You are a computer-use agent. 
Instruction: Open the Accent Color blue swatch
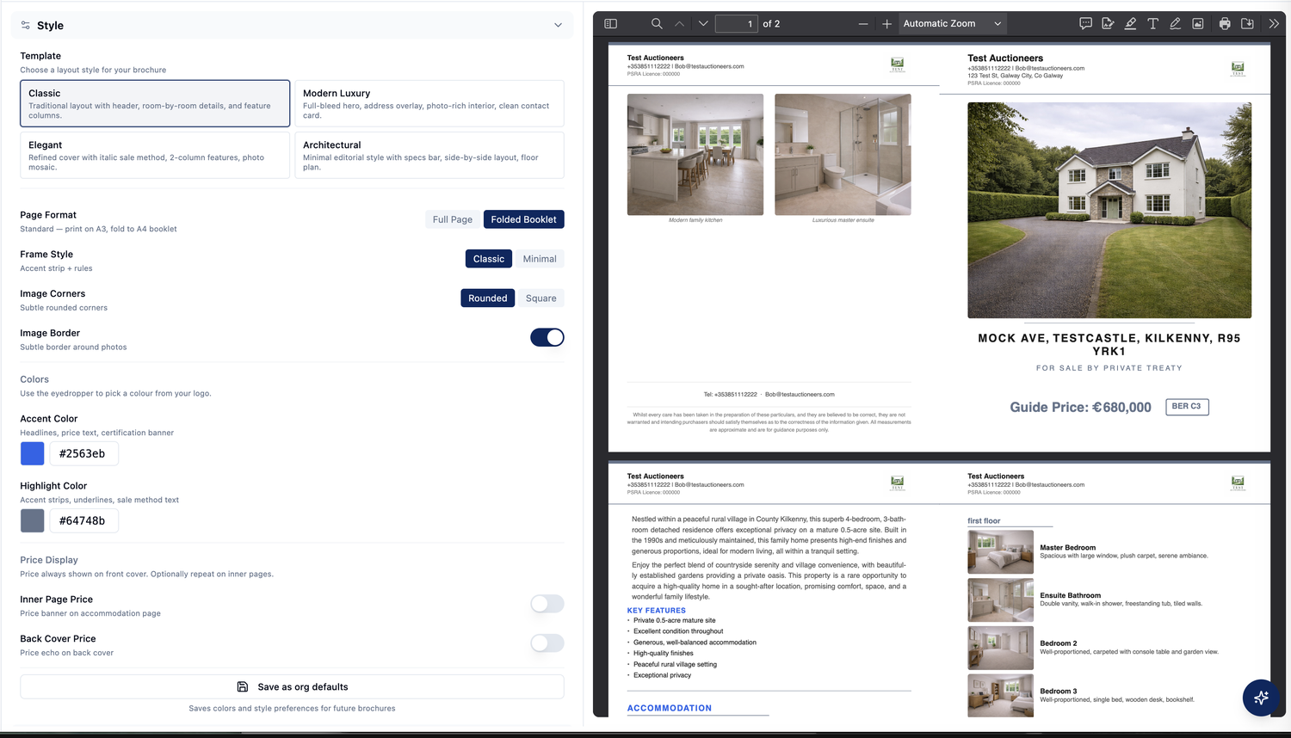33,453
